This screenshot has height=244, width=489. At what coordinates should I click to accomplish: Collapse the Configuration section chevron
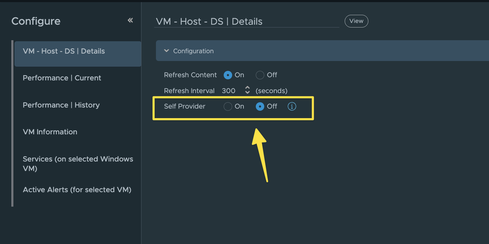coord(167,51)
